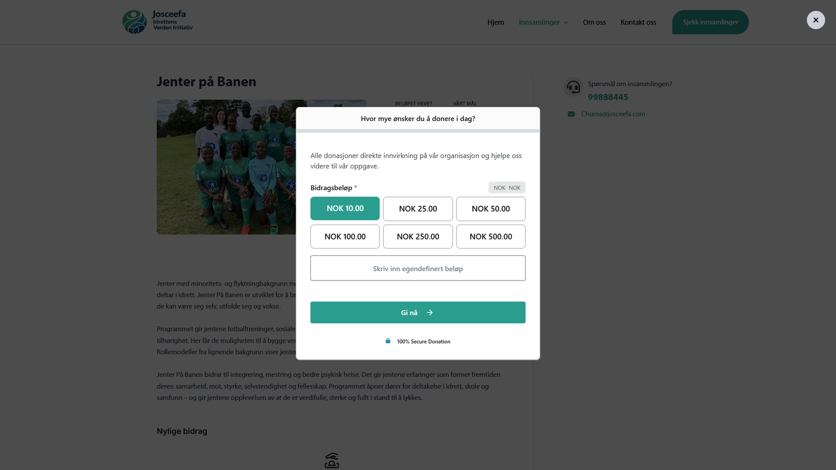Image resolution: width=836 pixels, height=470 pixels.
Task: Expand the Innsamlinger menu chevron
Action: [566, 22]
